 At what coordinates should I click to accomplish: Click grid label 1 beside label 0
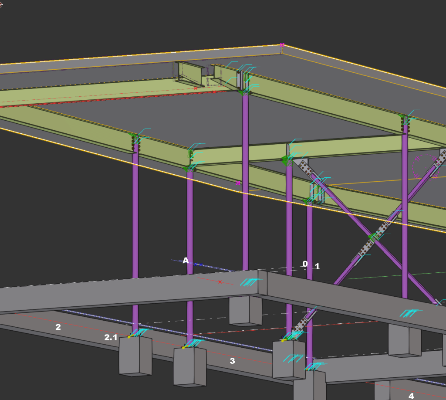(317, 266)
